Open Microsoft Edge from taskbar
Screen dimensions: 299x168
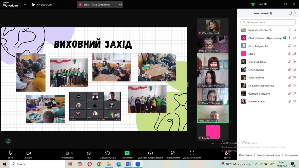pyautogui.click(x=119, y=164)
